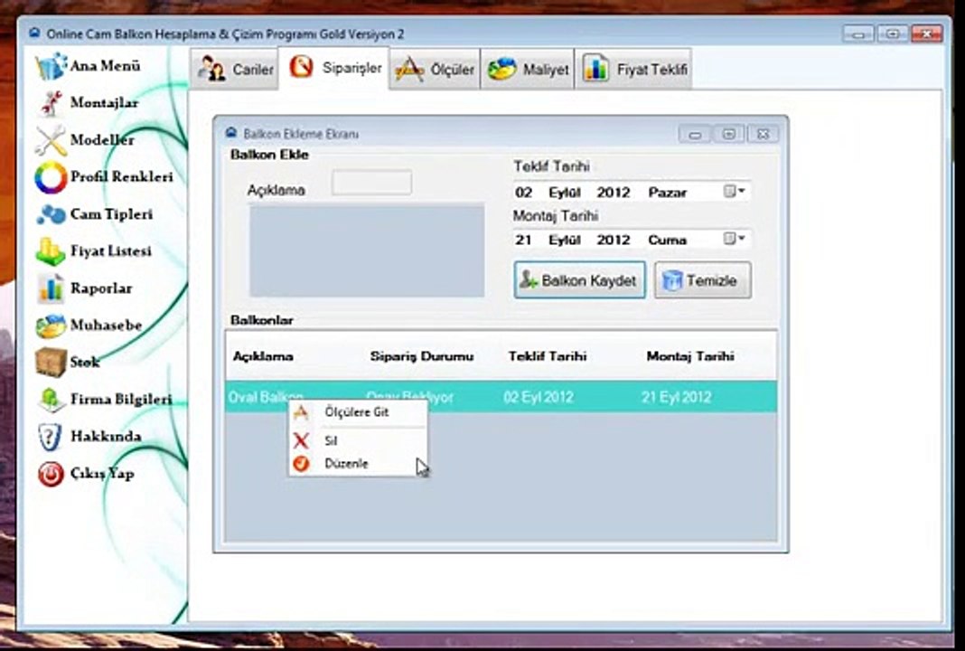965x651 pixels.
Task: Click month Eylül in Teklif Tarihi field
Action: coord(565,193)
